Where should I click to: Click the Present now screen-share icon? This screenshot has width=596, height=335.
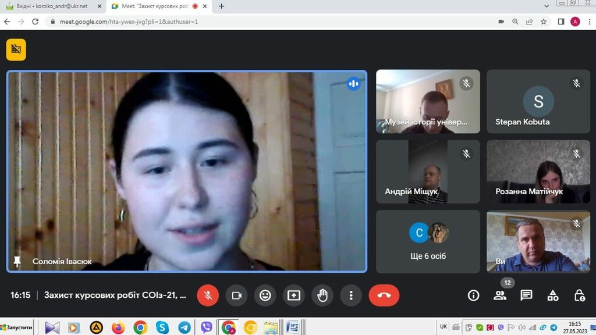click(294, 295)
